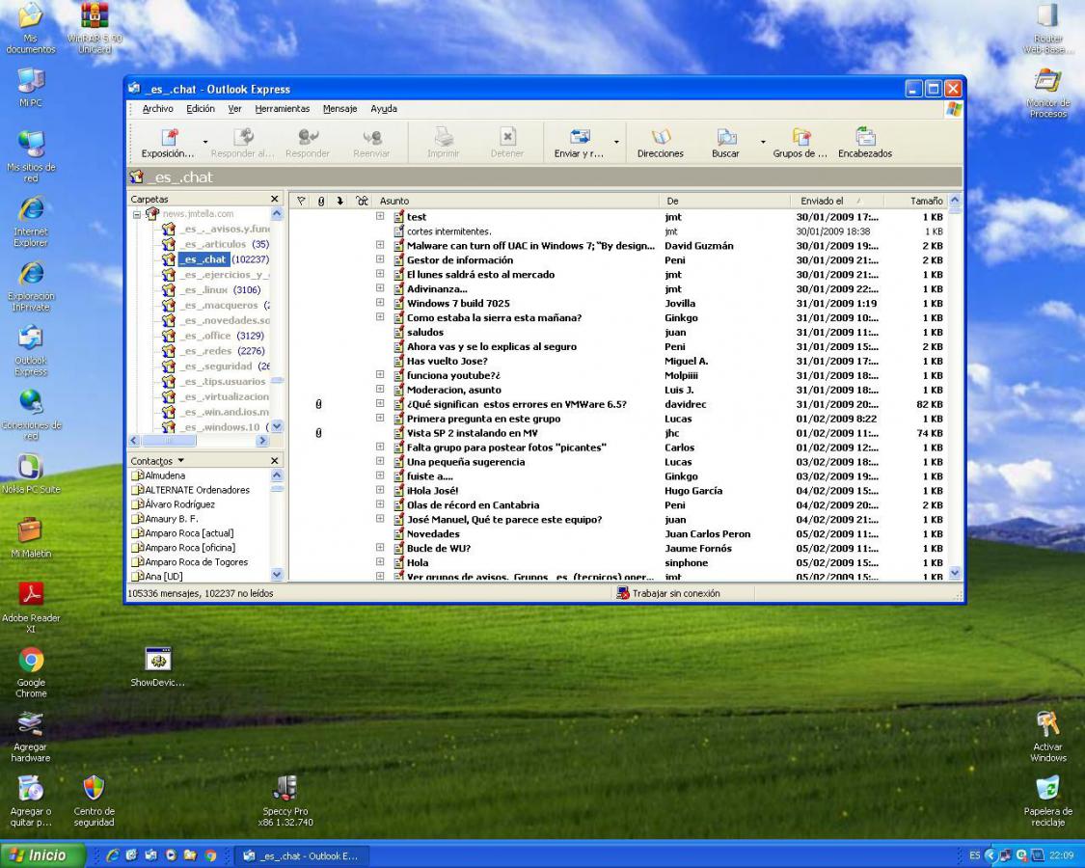This screenshot has width=1085, height=868.
Task: Click the Adobe Reader XI desktop icon
Action: point(31,595)
